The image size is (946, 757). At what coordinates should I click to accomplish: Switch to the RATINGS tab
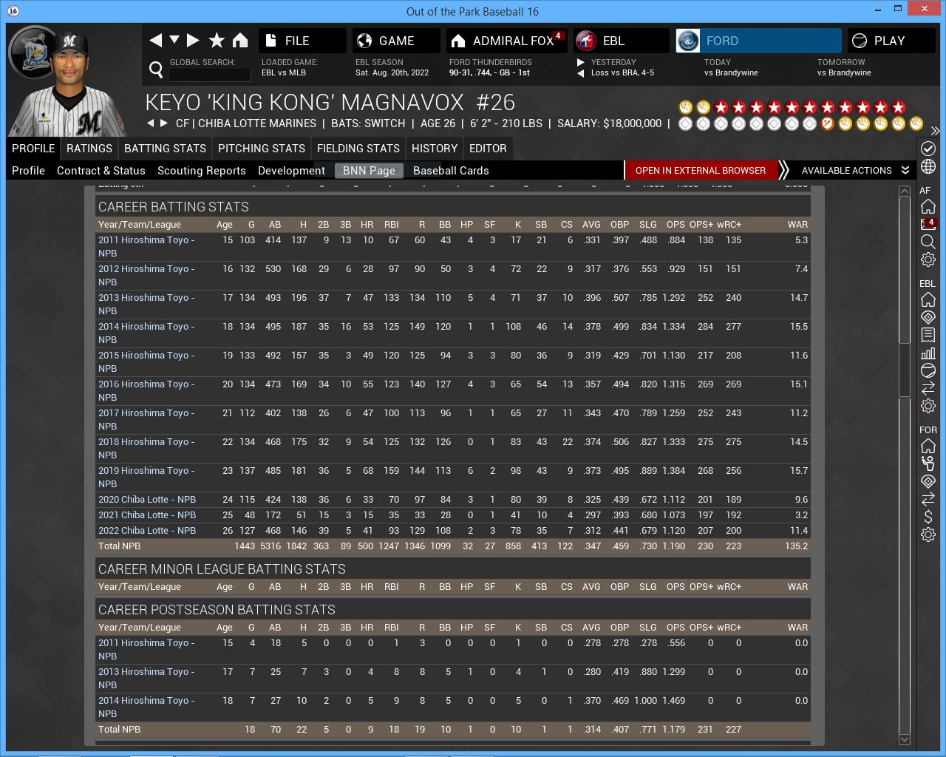89,149
